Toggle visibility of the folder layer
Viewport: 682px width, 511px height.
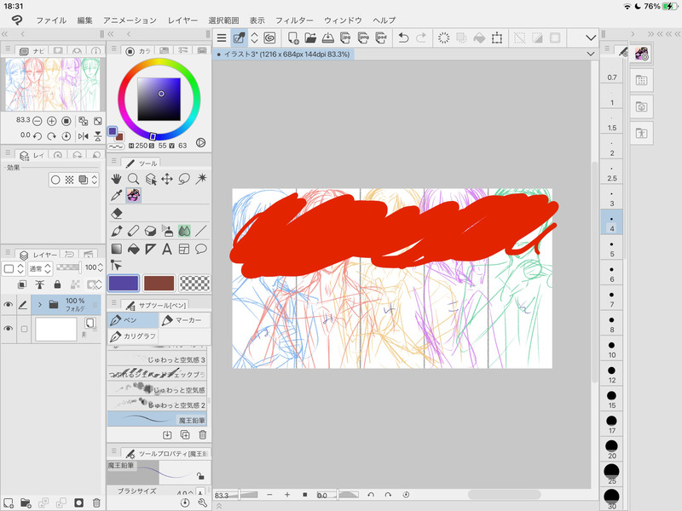point(8,305)
